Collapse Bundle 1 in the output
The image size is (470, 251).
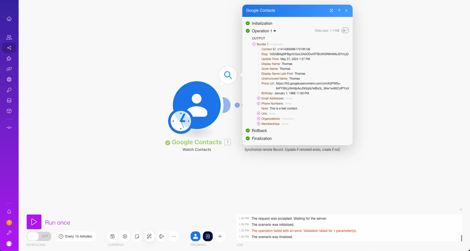(254, 44)
